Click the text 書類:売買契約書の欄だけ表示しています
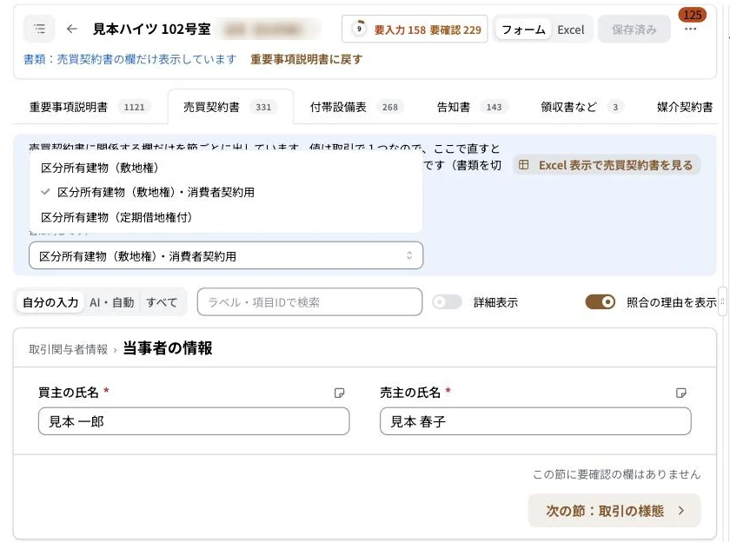 coord(129,59)
